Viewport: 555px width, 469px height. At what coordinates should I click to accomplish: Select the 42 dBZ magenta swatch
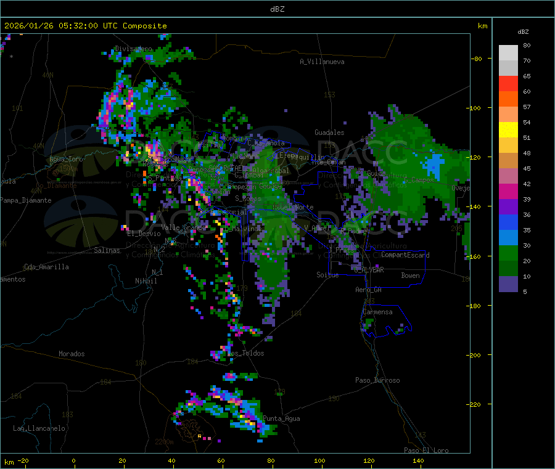(x=508, y=191)
